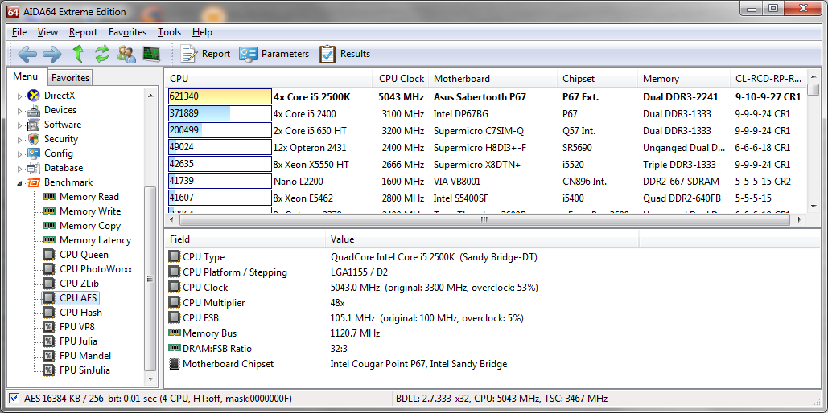
Task: Go up one level with green arrow
Action: 78,54
